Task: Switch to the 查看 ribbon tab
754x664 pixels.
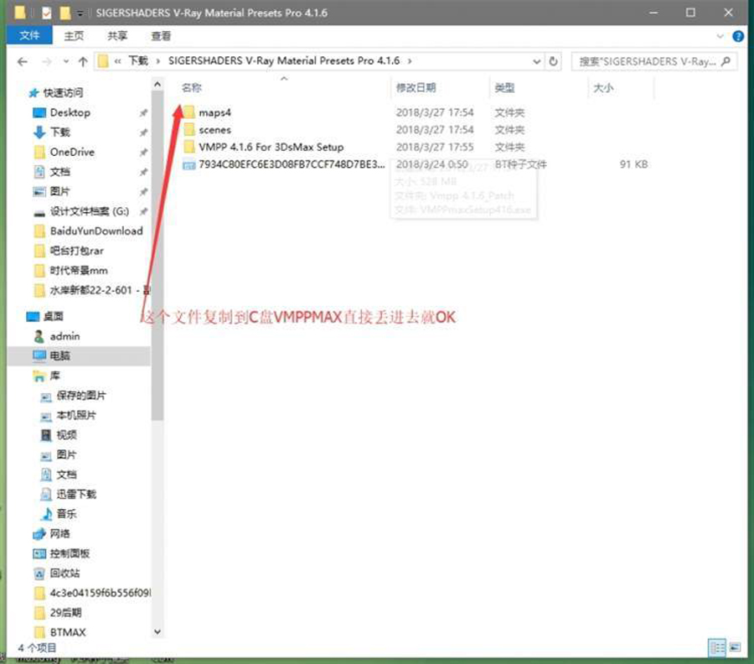Action: (x=161, y=36)
